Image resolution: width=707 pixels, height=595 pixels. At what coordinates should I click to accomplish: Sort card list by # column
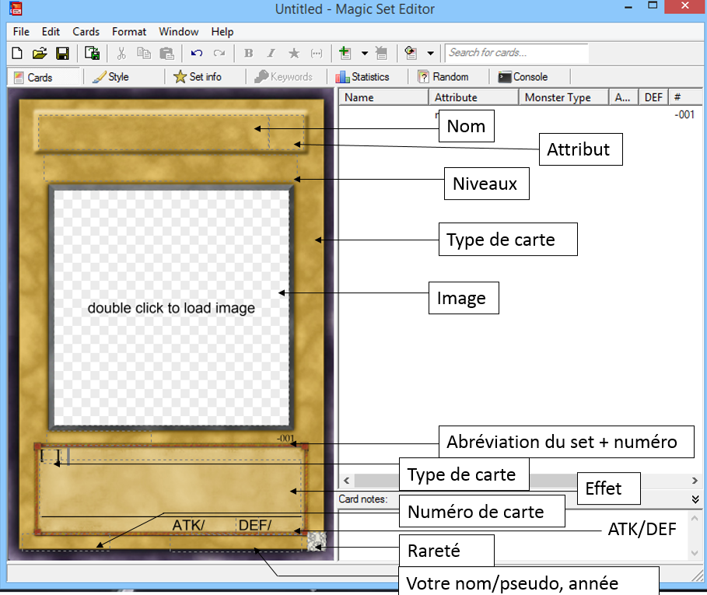(685, 97)
